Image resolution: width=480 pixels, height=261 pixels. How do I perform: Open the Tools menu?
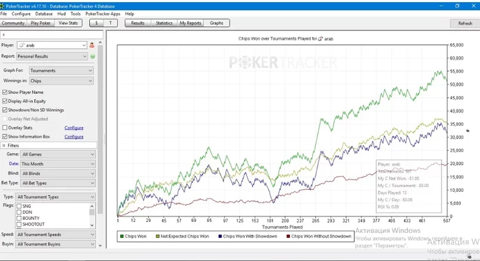click(75, 14)
